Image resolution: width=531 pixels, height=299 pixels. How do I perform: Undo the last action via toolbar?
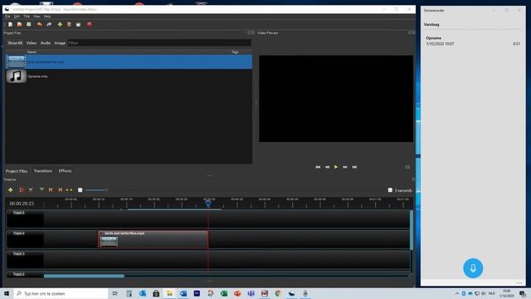pos(40,24)
